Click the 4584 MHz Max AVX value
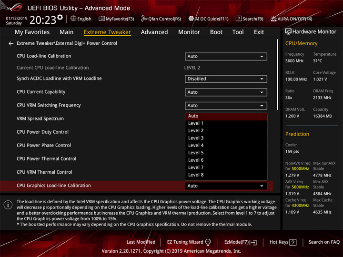The height and width of the screenshot is (257, 343). pos(322,194)
